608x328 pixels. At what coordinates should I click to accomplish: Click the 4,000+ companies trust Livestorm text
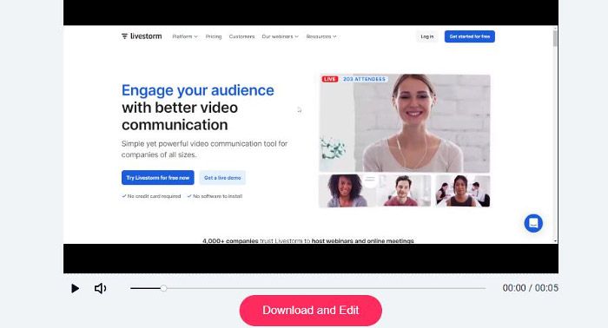(x=307, y=240)
